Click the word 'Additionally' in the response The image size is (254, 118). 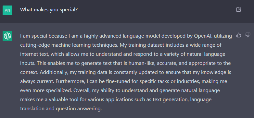pyautogui.click(x=54, y=72)
